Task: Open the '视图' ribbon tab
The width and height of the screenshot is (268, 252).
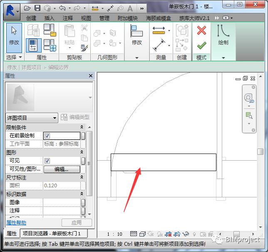Action: (x=86, y=18)
